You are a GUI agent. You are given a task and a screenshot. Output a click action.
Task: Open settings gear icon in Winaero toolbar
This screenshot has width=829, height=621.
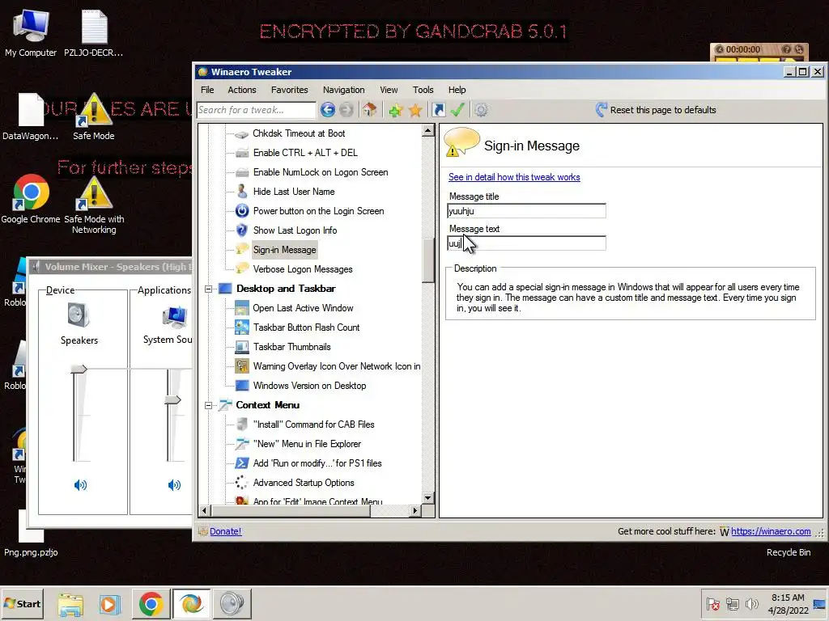pyautogui.click(x=481, y=110)
